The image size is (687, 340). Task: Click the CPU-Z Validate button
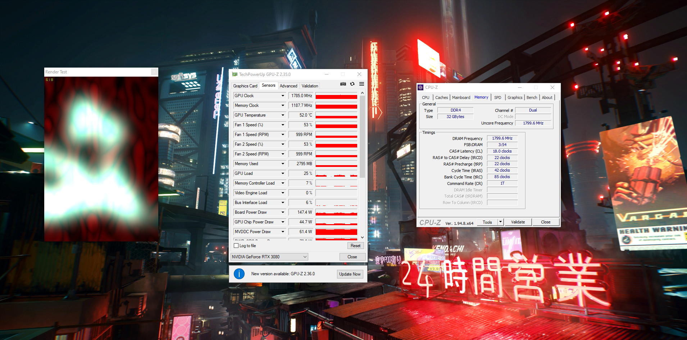click(518, 222)
